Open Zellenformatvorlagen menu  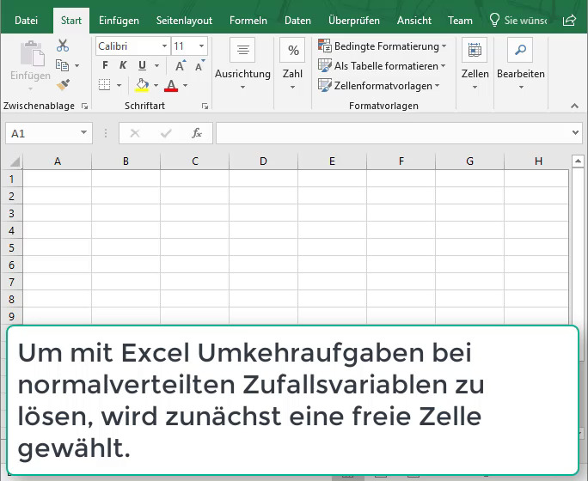379,86
